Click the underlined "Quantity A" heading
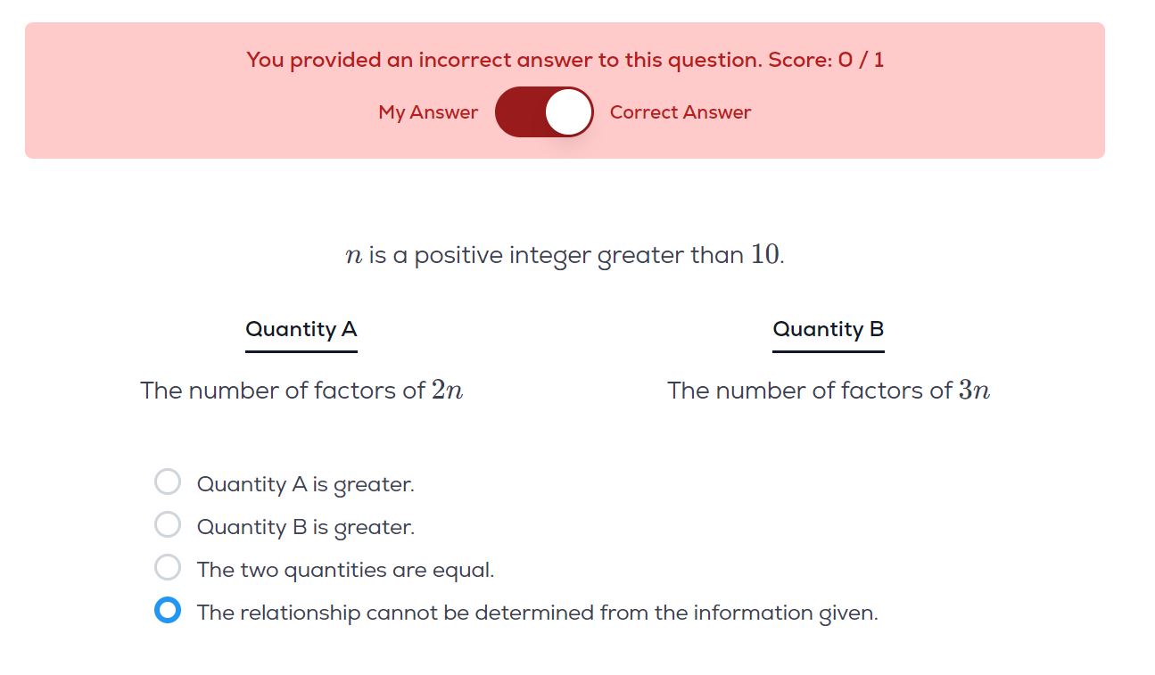This screenshot has width=1155, height=675. [301, 329]
